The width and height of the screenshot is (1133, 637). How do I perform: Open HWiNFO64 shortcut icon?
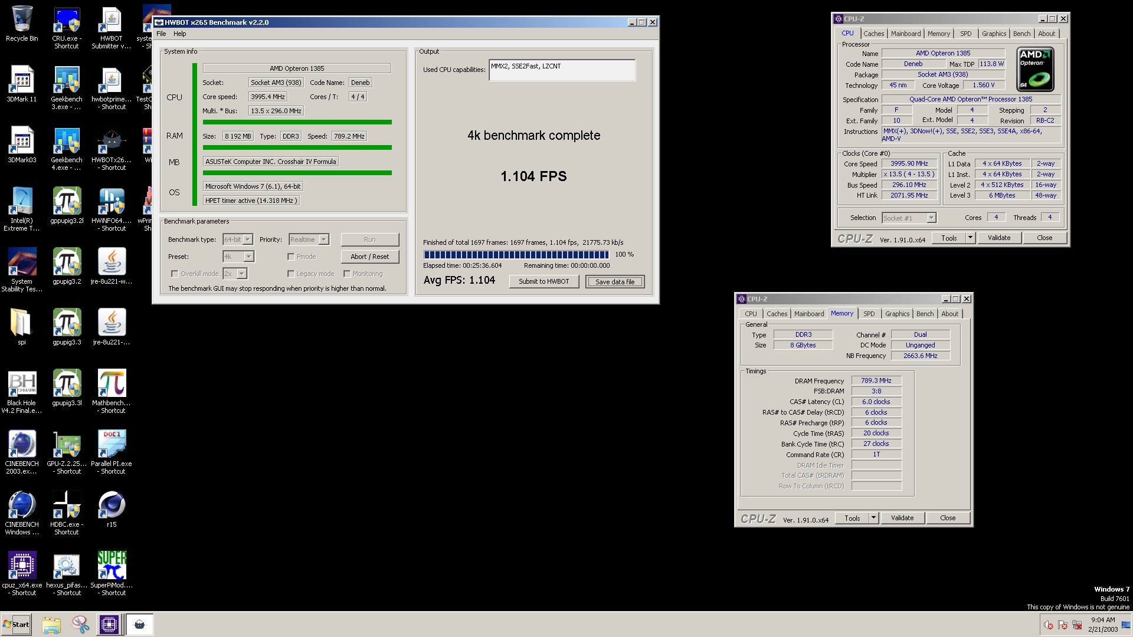coord(112,210)
